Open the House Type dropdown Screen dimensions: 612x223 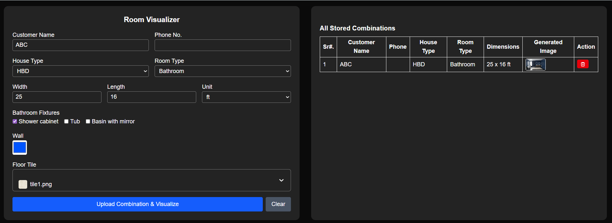click(80, 71)
